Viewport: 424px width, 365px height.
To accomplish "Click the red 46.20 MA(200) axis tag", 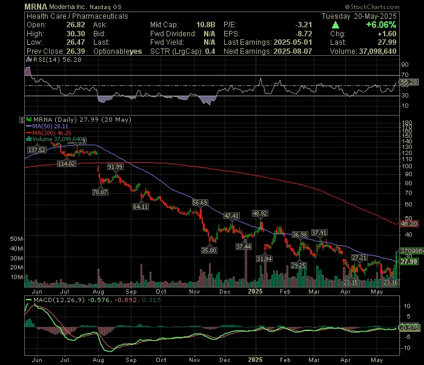I will 409,224.
